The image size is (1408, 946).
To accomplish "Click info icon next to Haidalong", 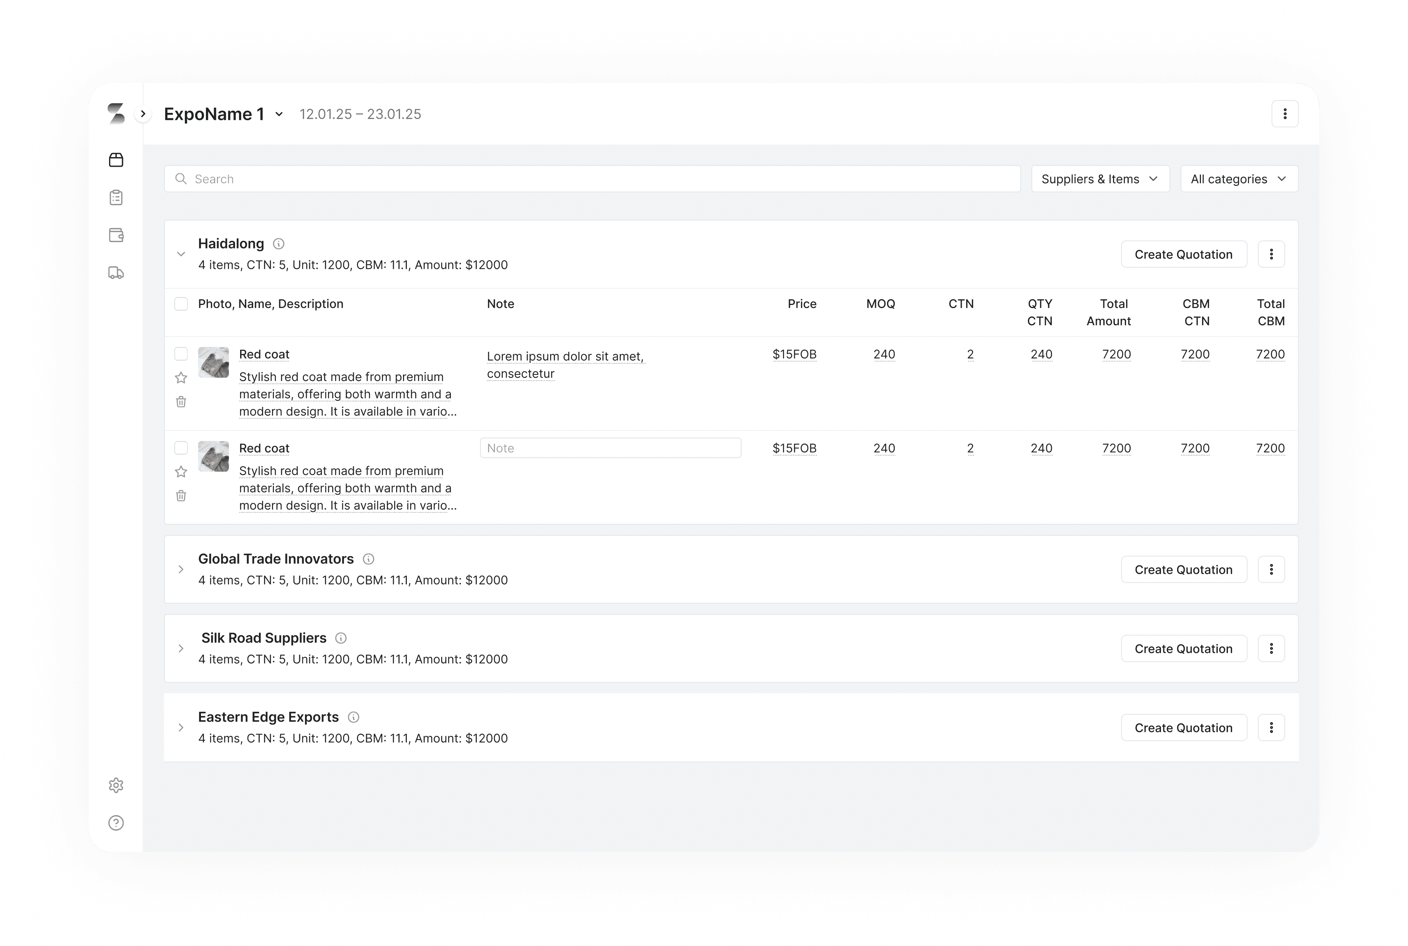I will coord(279,244).
